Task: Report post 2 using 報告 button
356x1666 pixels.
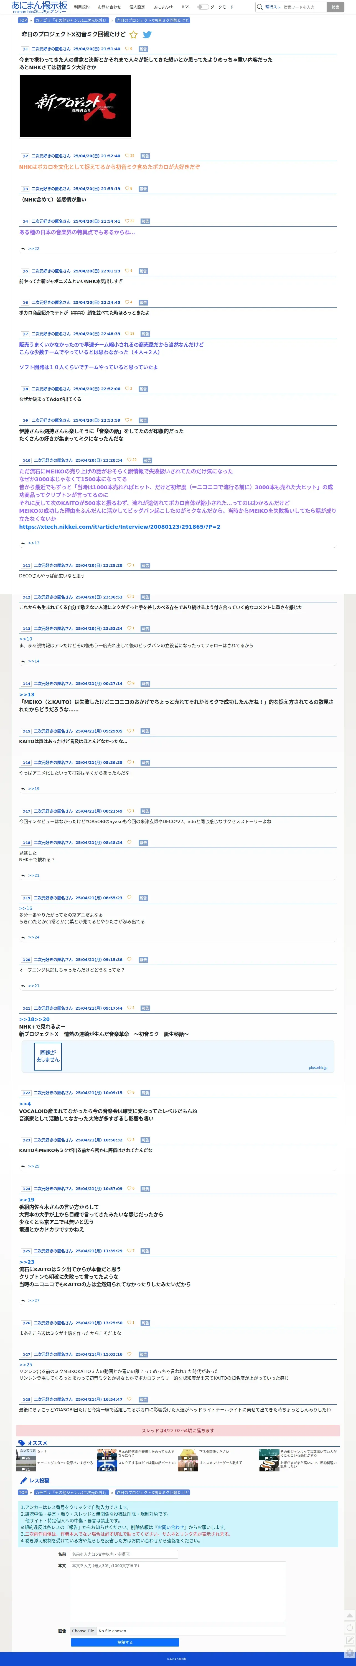Action: [145, 156]
